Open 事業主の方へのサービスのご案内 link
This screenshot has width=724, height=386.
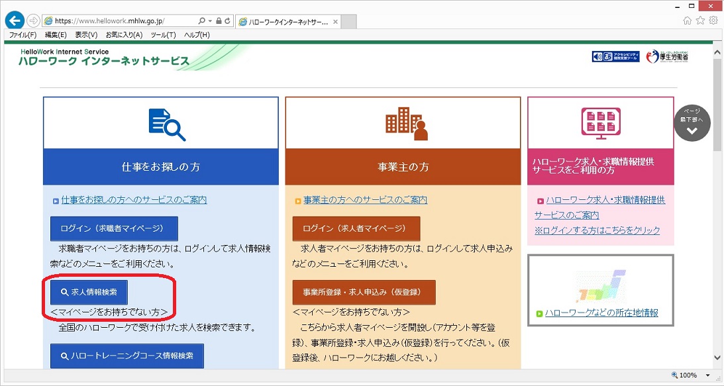point(365,200)
